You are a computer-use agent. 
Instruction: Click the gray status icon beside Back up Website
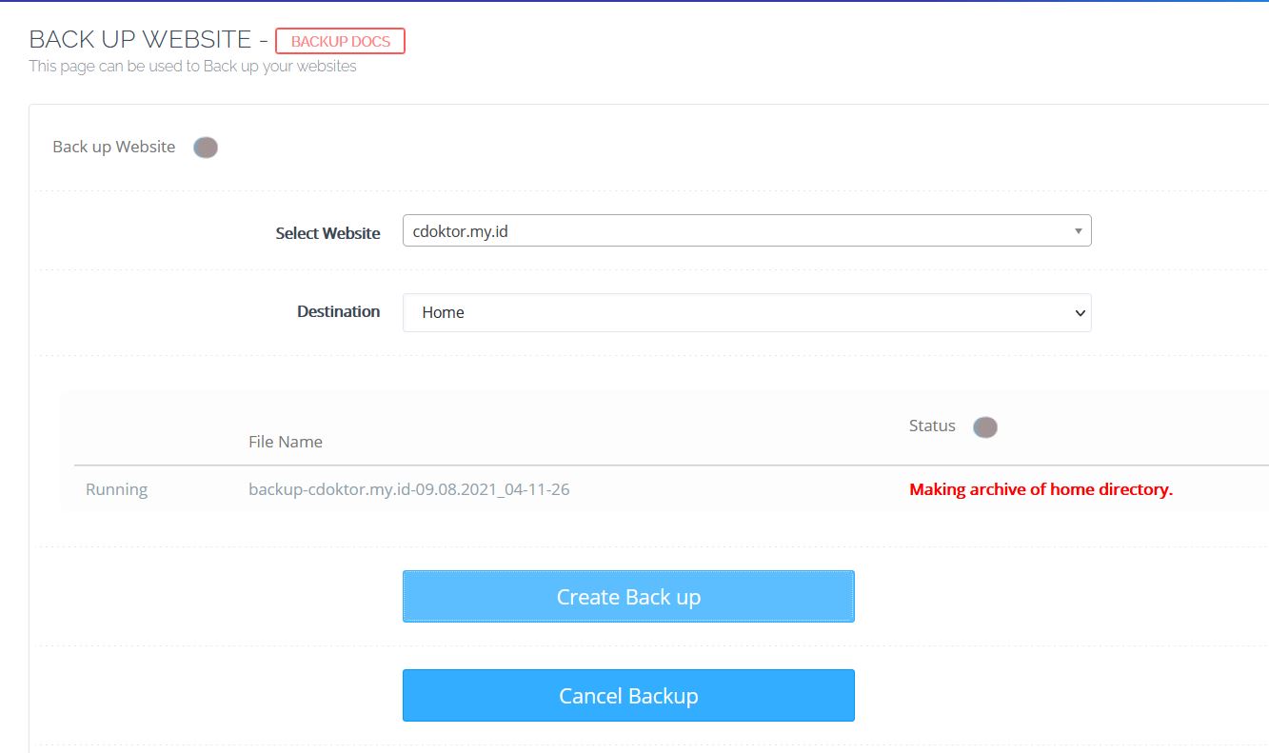click(x=205, y=147)
